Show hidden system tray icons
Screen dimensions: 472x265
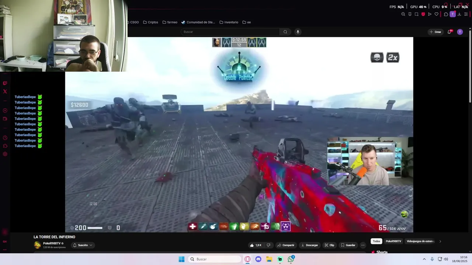[x=424, y=259]
